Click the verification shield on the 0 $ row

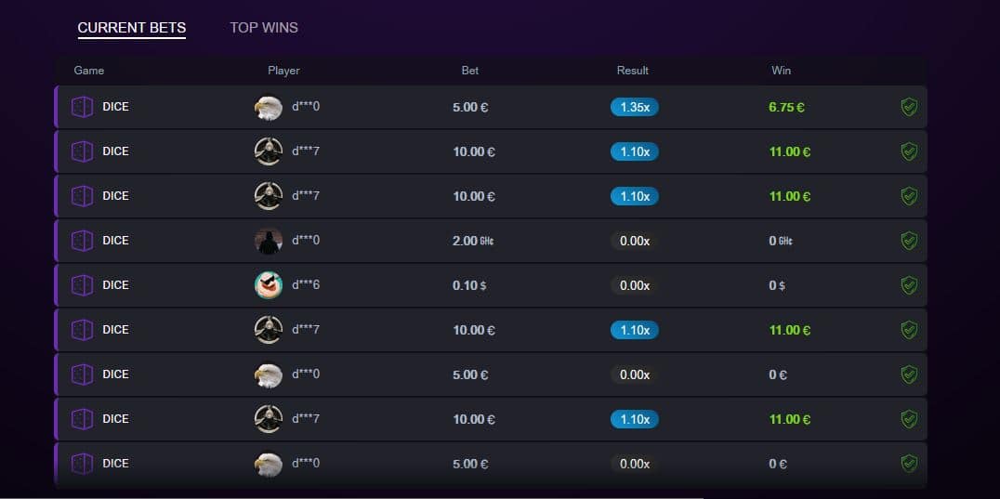click(x=909, y=285)
